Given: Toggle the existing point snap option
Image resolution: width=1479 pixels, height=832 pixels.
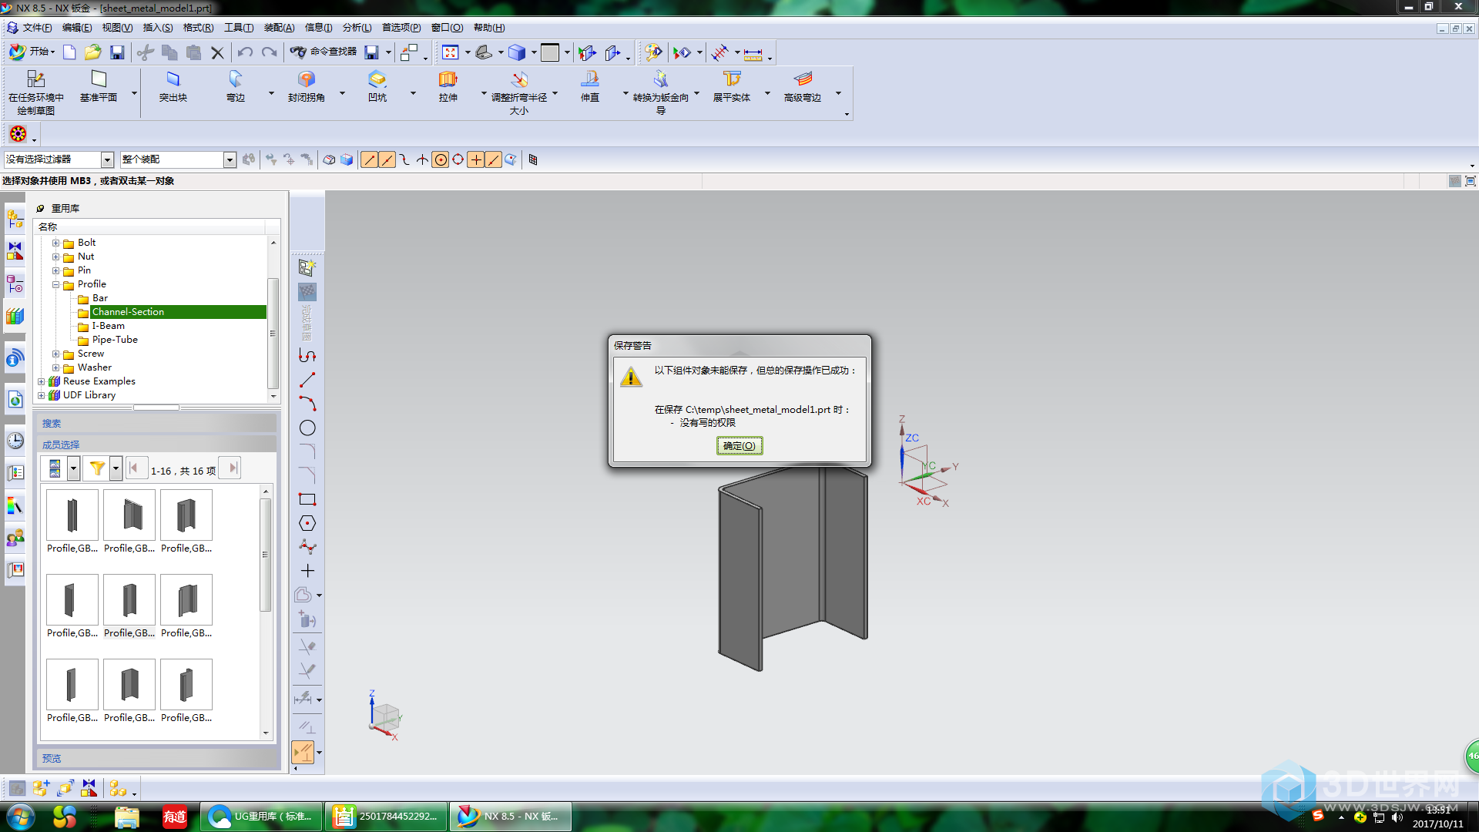Looking at the screenshot, I should [476, 159].
